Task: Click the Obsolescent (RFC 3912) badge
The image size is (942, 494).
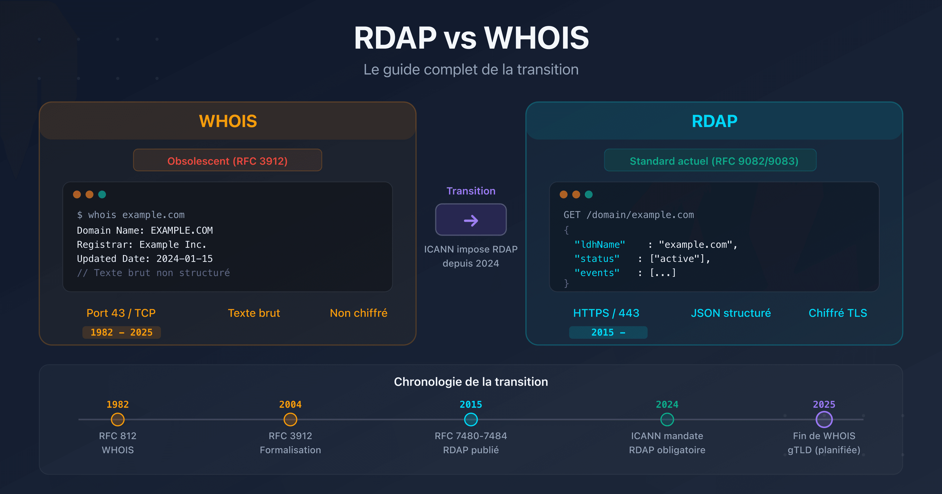Action: tap(227, 160)
